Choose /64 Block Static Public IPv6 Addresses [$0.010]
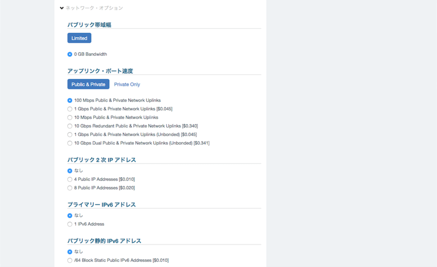Viewport: 437px width, 267px height. pos(70,261)
